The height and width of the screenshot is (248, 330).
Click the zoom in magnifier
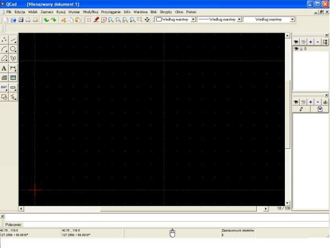point(111,20)
